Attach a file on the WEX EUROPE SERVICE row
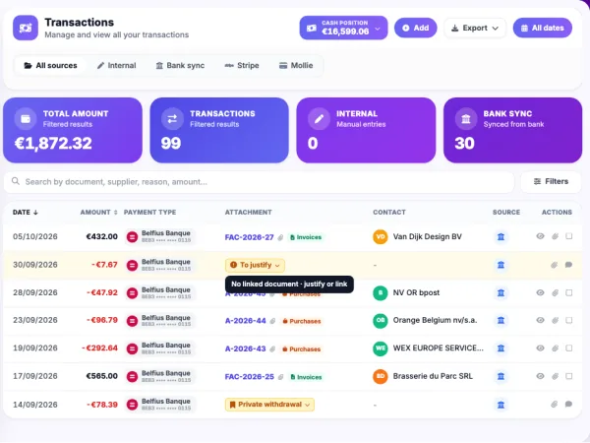Image resolution: width=590 pixels, height=443 pixels. click(x=555, y=348)
